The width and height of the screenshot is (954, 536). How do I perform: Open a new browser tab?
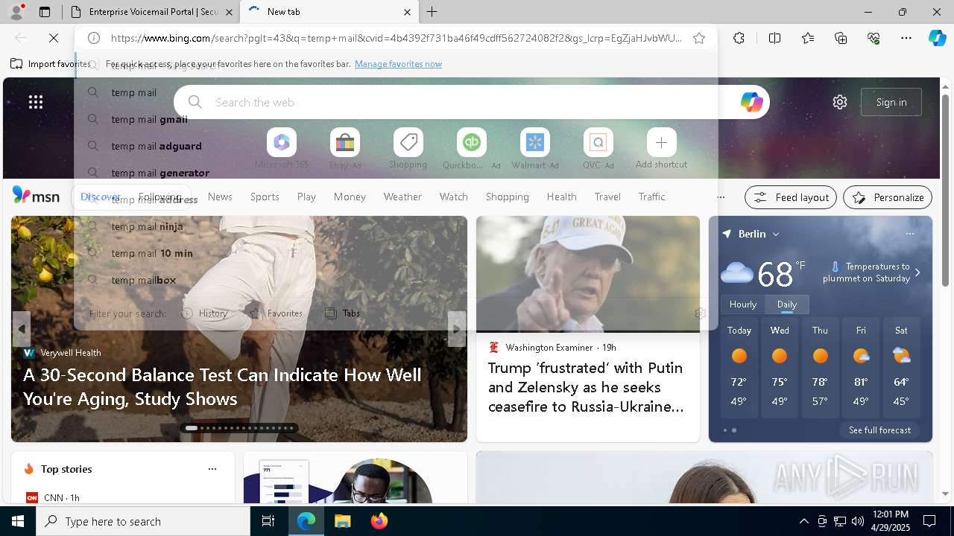click(432, 12)
